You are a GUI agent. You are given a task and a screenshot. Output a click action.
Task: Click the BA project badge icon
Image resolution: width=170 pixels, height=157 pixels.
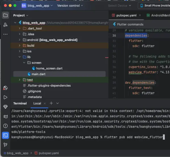point(24,6)
